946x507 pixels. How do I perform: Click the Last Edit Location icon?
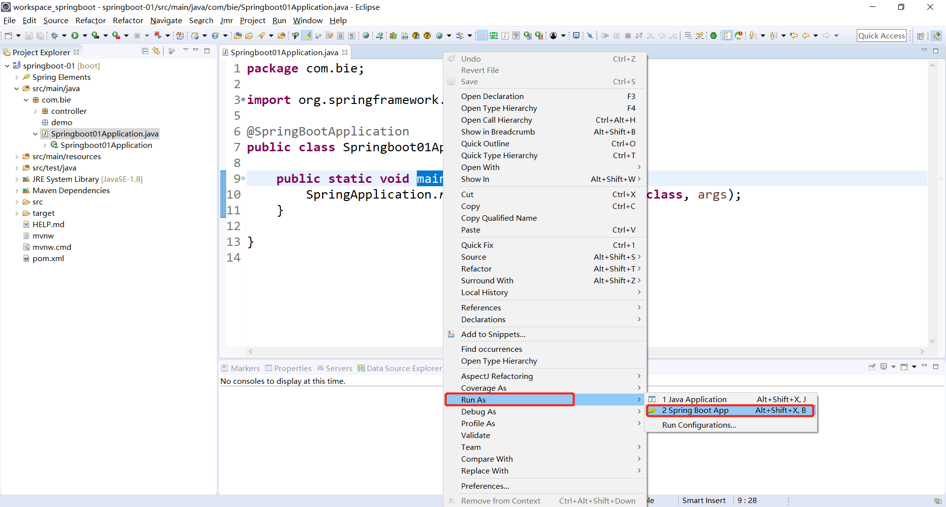(x=794, y=35)
